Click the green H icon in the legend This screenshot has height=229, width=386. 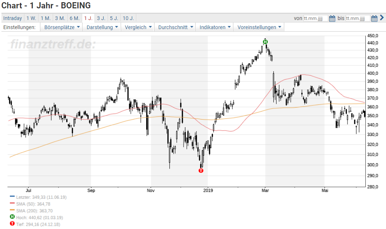(x=12, y=217)
